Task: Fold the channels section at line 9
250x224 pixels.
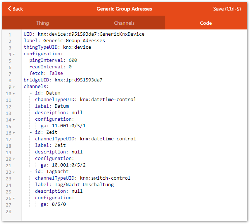Action: point(14,87)
